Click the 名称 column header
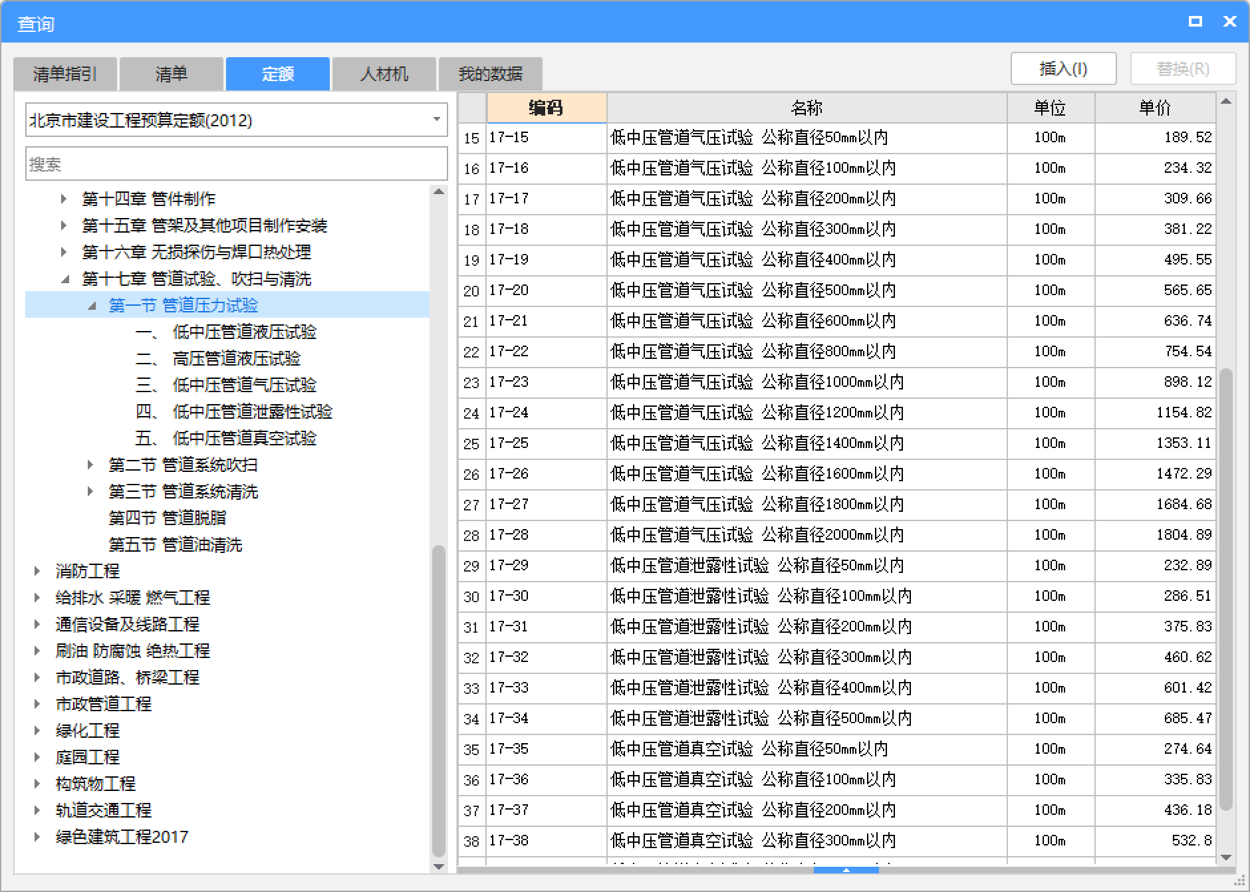The image size is (1250, 892). [x=807, y=108]
